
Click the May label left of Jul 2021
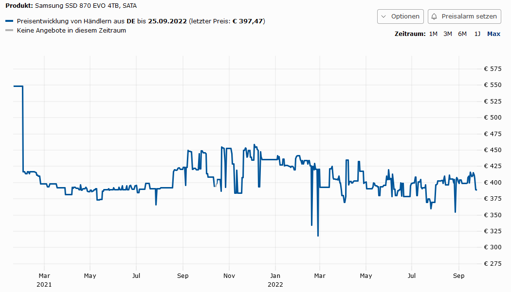point(90,275)
